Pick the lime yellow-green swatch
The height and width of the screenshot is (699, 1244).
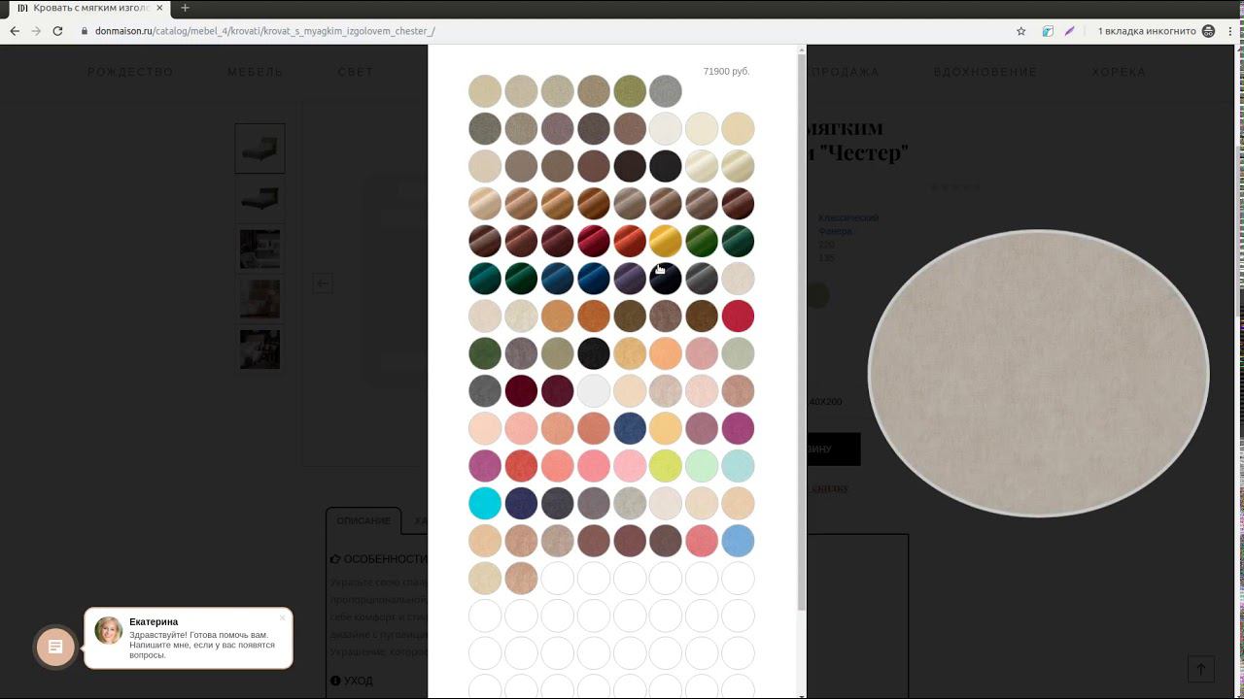coord(666,466)
